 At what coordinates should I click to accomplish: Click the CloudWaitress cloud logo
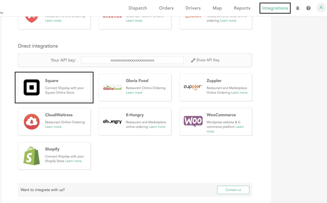pos(32,122)
